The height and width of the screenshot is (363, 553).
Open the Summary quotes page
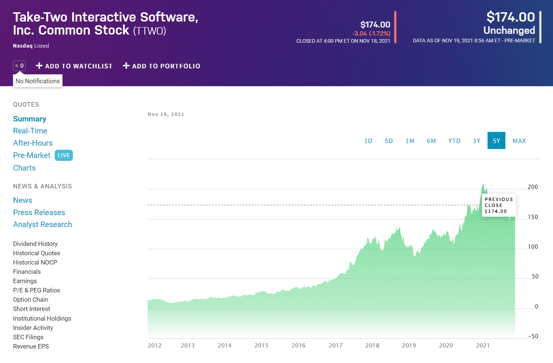30,119
